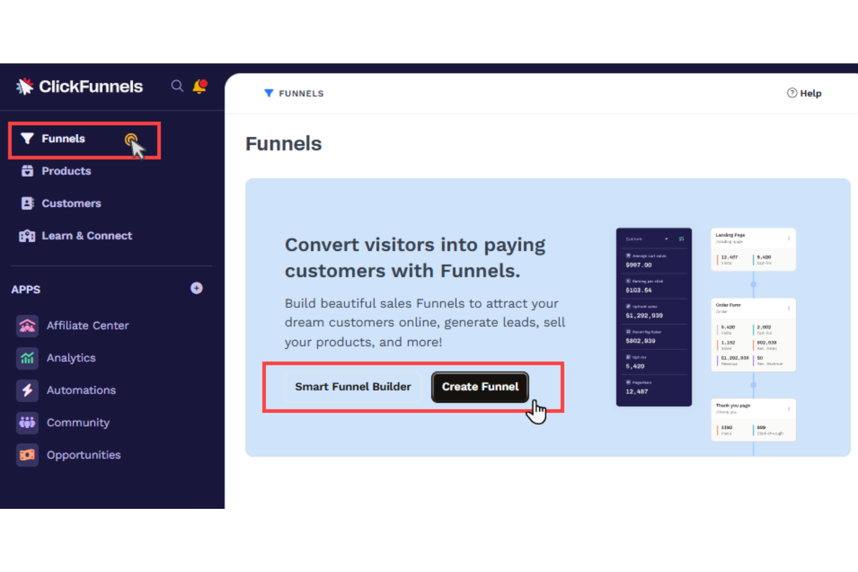The image size is (858, 572).
Task: Select Learn & Connect menu item
Action: 87,236
